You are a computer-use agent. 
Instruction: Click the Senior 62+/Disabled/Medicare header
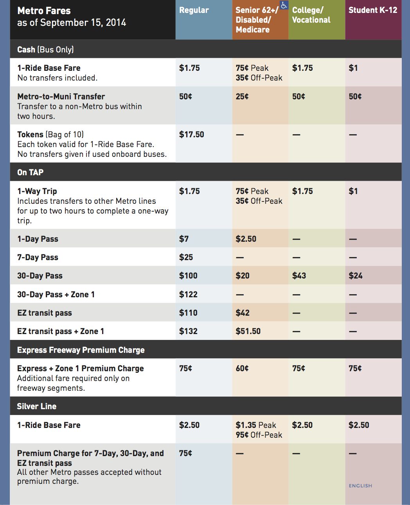(x=257, y=20)
